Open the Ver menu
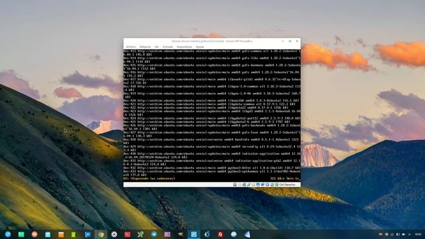The width and height of the screenshot is (425, 239). pyautogui.click(x=157, y=47)
